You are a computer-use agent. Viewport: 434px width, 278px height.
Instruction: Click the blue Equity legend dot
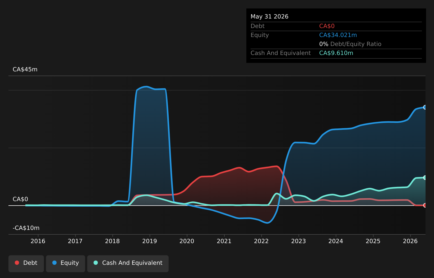(x=54, y=263)
